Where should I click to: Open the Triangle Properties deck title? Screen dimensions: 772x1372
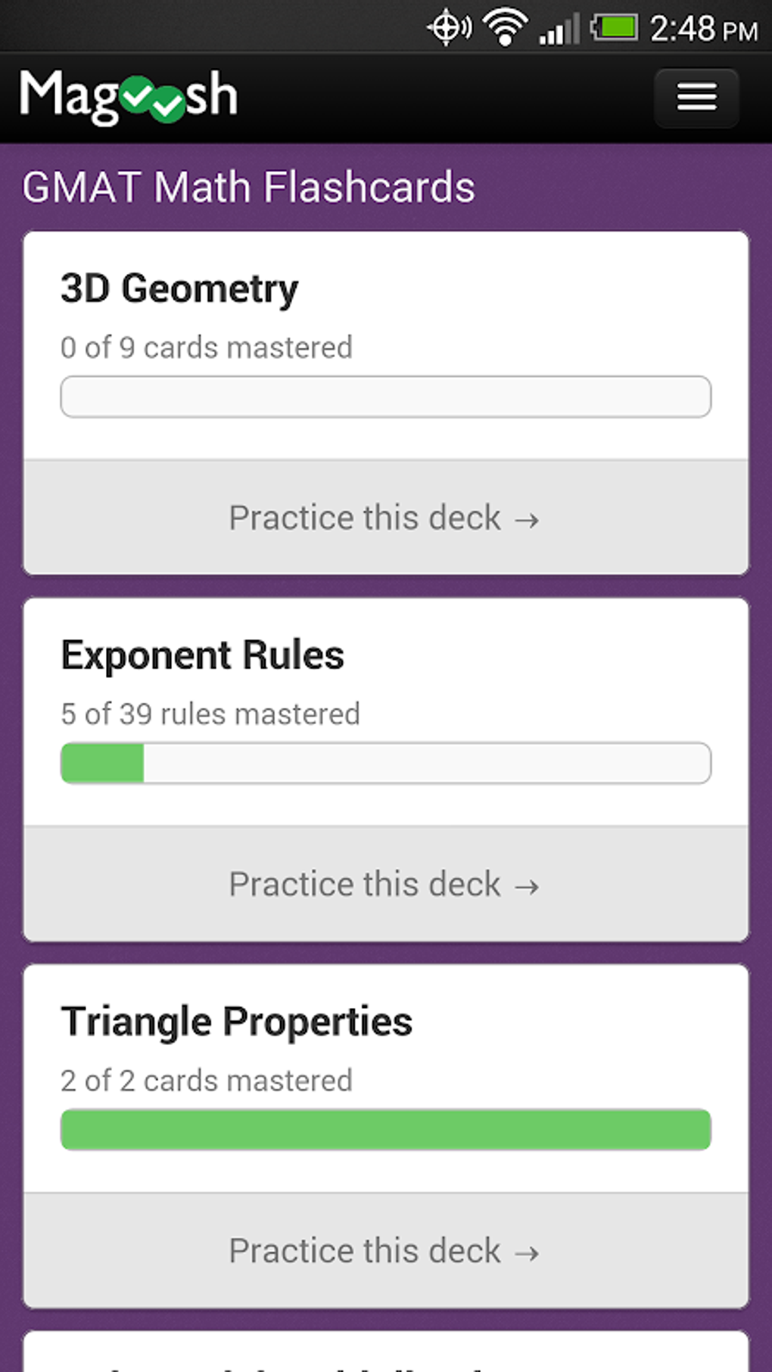click(236, 1022)
